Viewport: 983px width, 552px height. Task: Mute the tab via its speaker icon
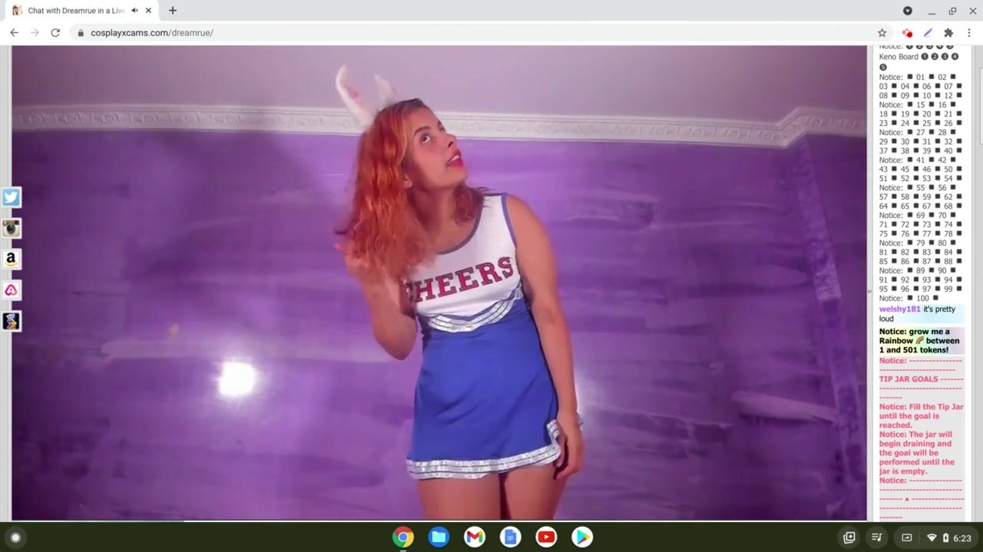coord(134,11)
